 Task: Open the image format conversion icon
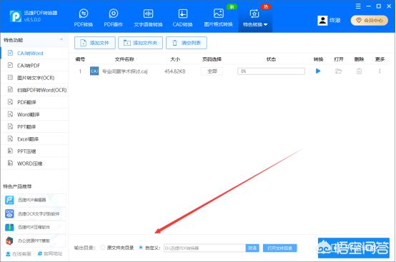[219, 14]
